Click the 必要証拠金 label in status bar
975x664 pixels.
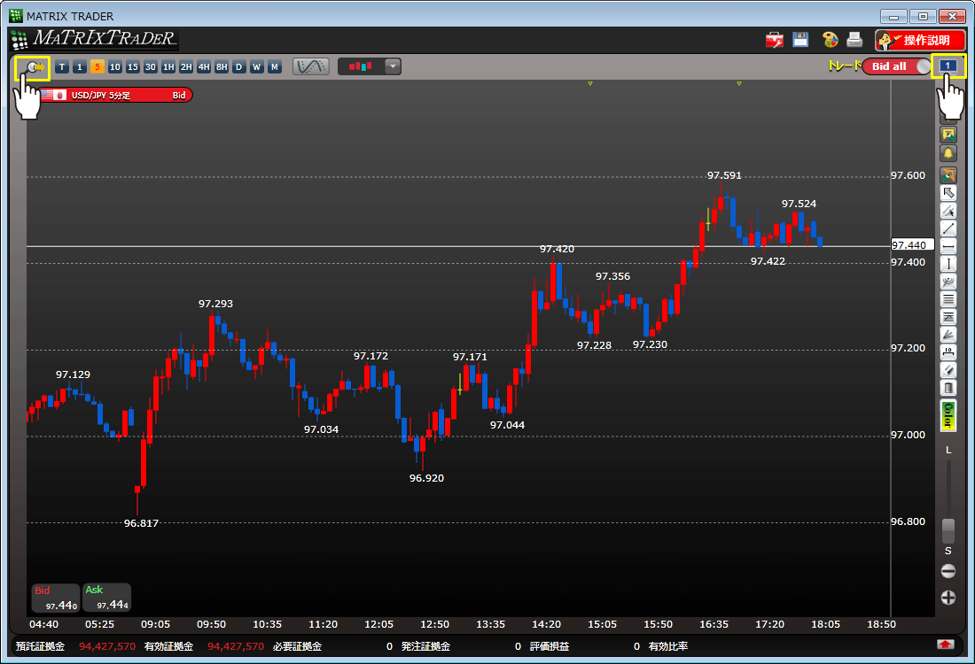pos(297,646)
